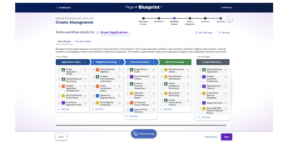Open the Award Processing stage options menu
Screen dimensions: 288x144
point(188,62)
